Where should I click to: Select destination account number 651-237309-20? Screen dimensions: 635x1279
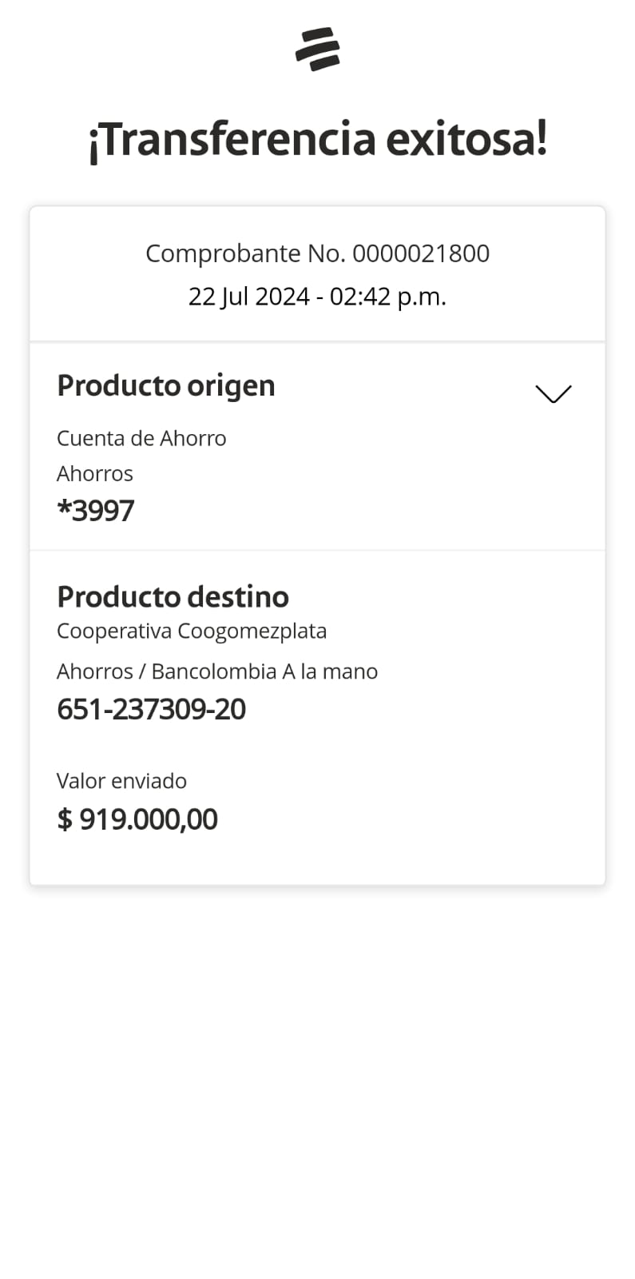tap(151, 709)
